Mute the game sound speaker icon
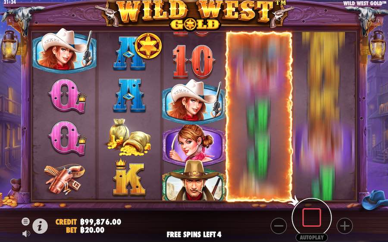 (26, 233)
